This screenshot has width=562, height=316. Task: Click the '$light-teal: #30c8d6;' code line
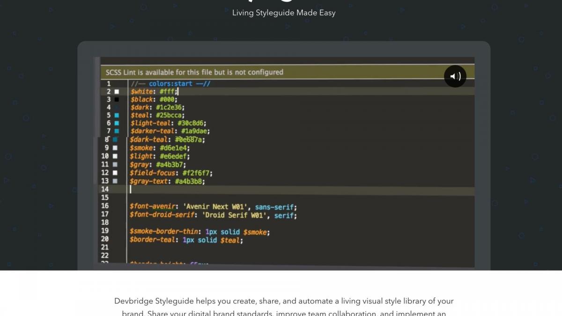click(169, 123)
